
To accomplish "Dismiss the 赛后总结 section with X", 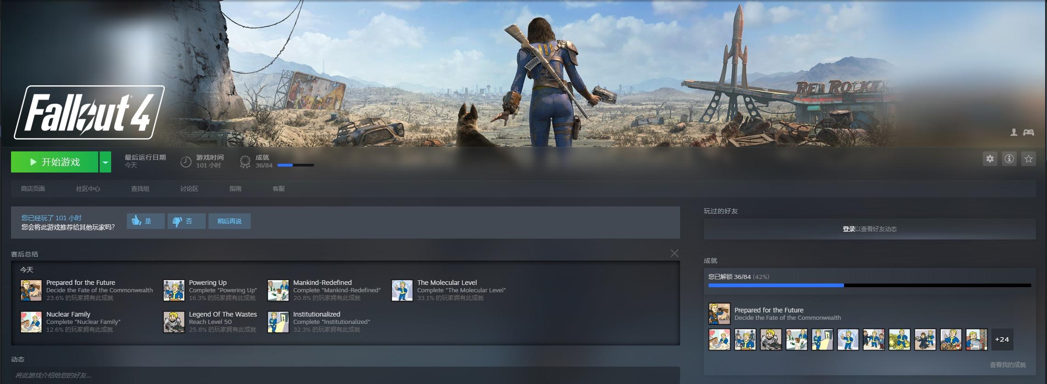I will coord(674,253).
